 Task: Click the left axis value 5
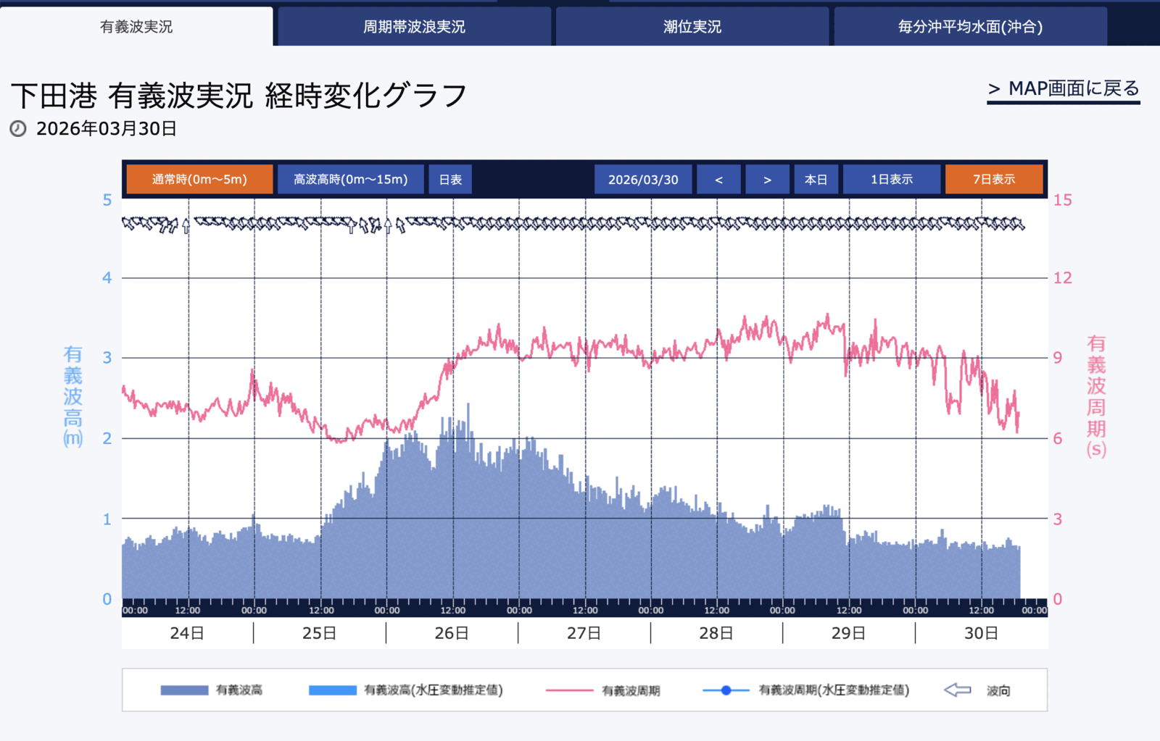107,200
